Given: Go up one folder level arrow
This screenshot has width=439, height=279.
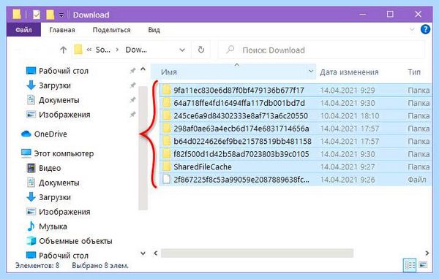Looking at the screenshot, I should point(63,50).
